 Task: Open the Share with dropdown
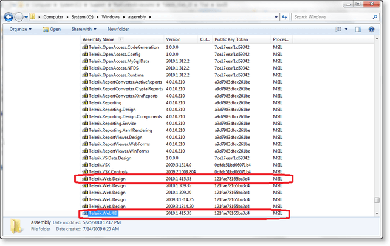click(84, 29)
